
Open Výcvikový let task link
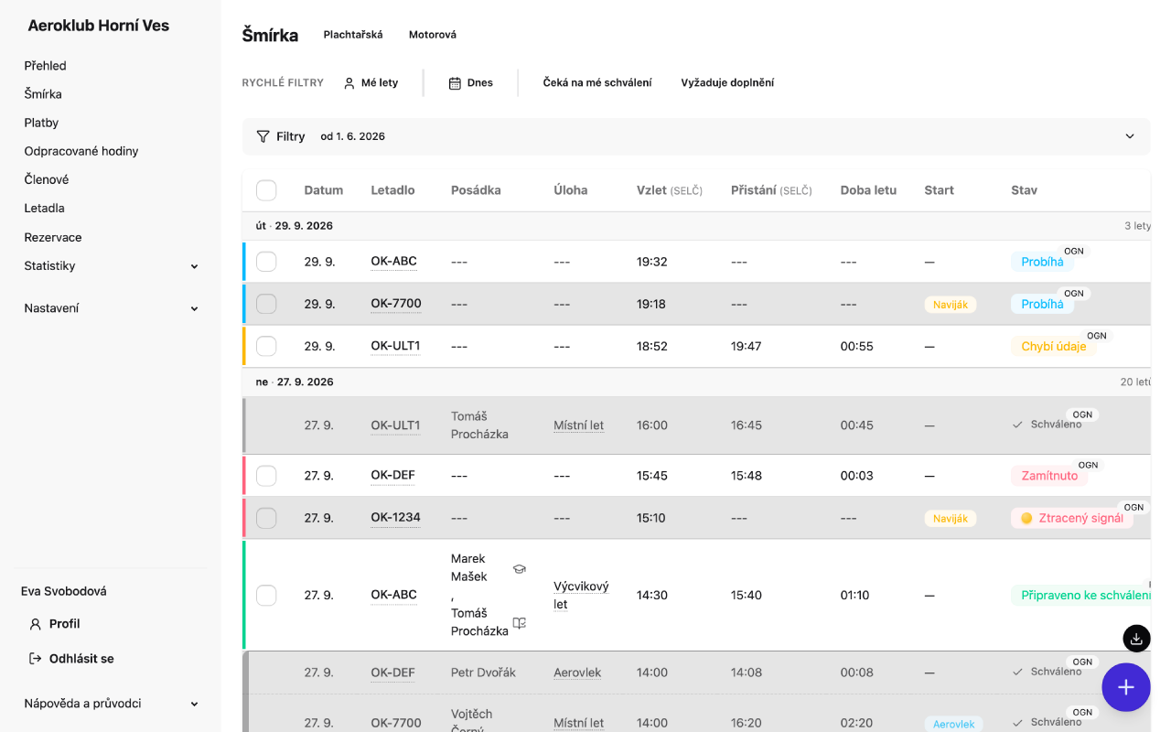[x=581, y=595]
